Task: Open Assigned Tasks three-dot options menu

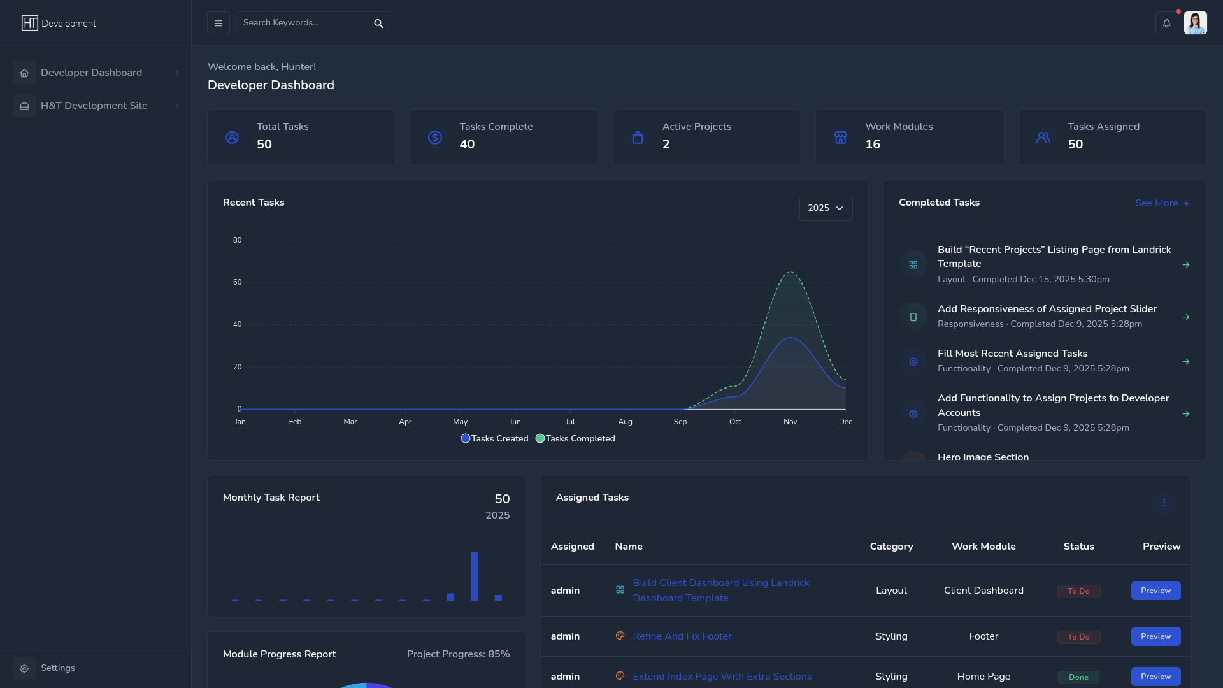Action: coord(1164,503)
